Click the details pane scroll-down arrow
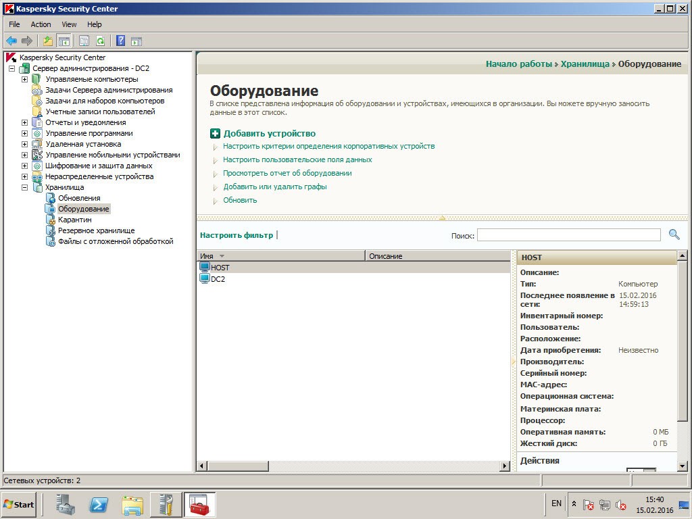692x519 pixels. 682,465
